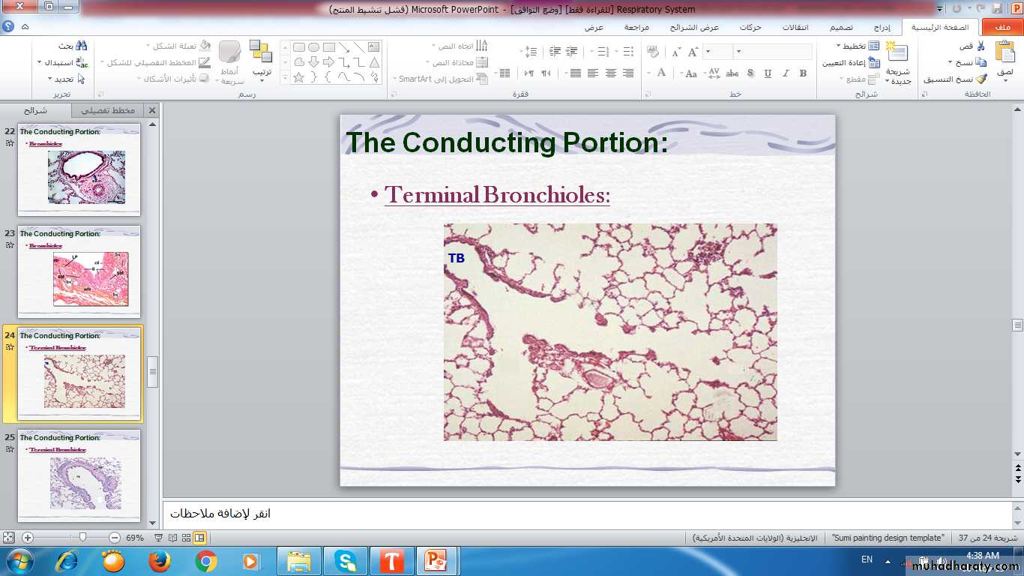1024x576 pixels.
Task: Click fit slide to window icon
Action: pyautogui.click(x=8, y=538)
